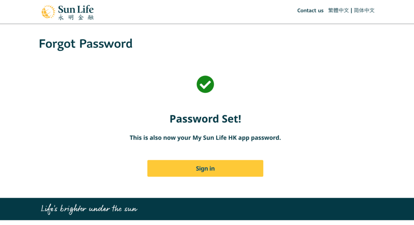
Task: Click the Sun Life globe sun emblem
Action: coord(48,12)
